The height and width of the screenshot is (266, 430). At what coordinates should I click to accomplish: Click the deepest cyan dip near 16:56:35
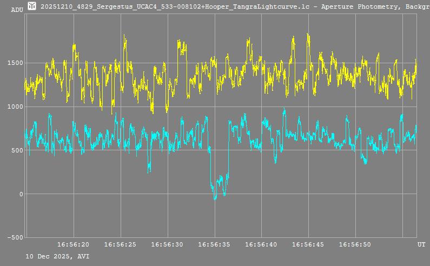[215, 198]
